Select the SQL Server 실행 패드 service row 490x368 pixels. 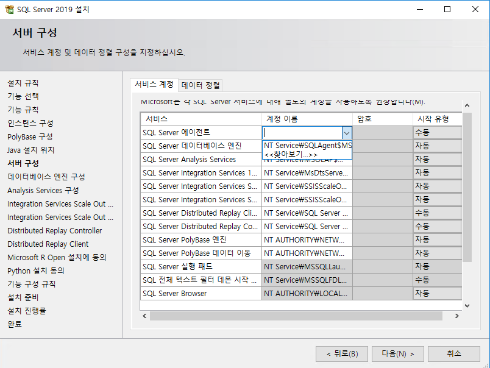click(201, 267)
